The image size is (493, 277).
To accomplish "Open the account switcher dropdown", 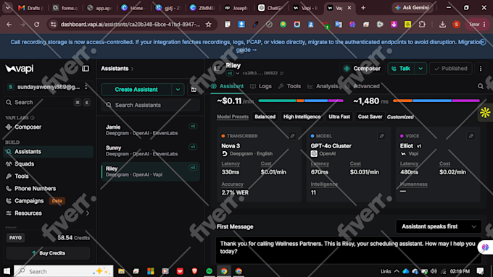I will [48, 87].
